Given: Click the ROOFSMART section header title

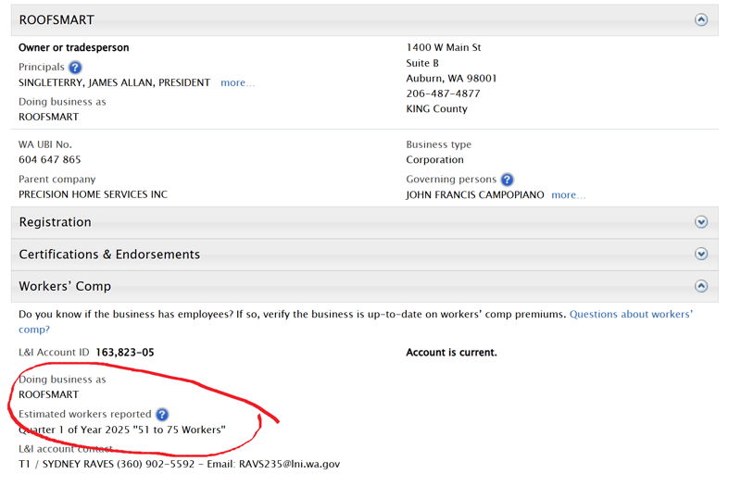Looking at the screenshot, I should click(x=57, y=19).
